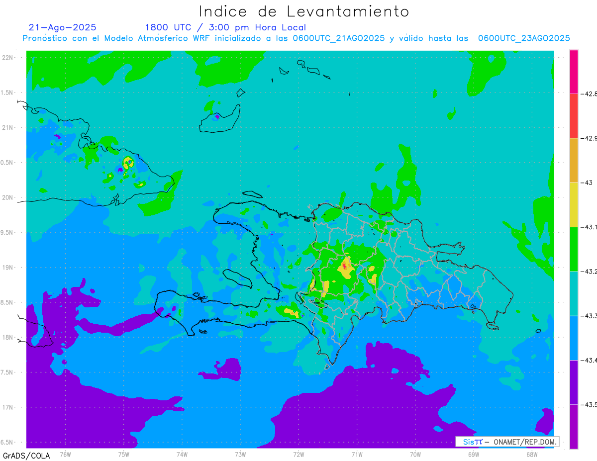Pick the pink swatch at the colorbar top
597x461 pixels.
tap(574, 72)
